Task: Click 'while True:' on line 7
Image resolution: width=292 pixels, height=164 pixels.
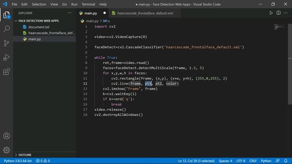Action: [x=106, y=57]
